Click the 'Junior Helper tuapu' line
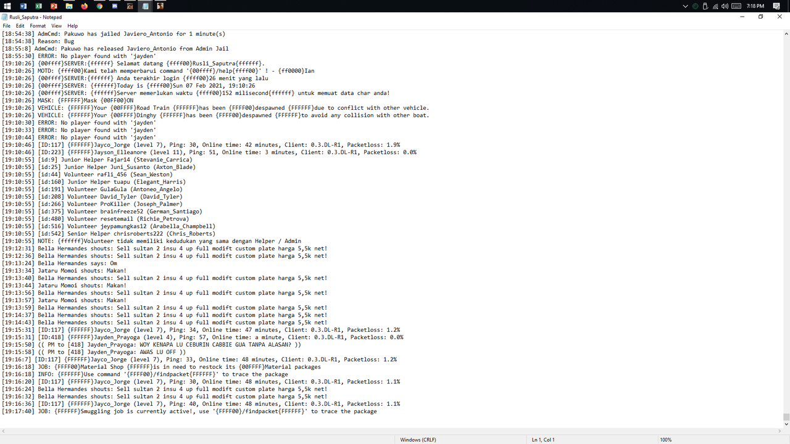 94,182
